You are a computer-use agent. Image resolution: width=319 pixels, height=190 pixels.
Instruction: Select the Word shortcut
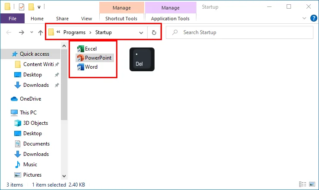coord(87,67)
